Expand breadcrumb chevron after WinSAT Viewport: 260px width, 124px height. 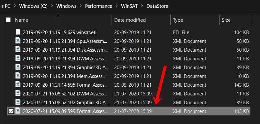pos(142,6)
